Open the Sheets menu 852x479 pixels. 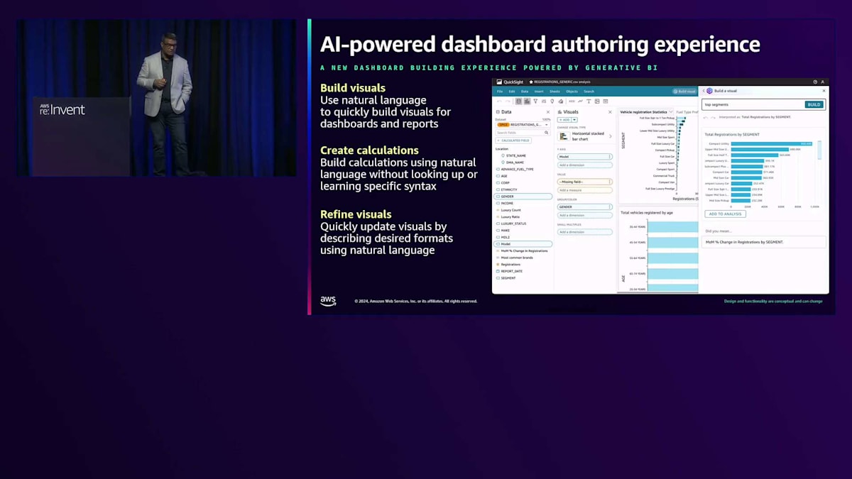tap(555, 92)
